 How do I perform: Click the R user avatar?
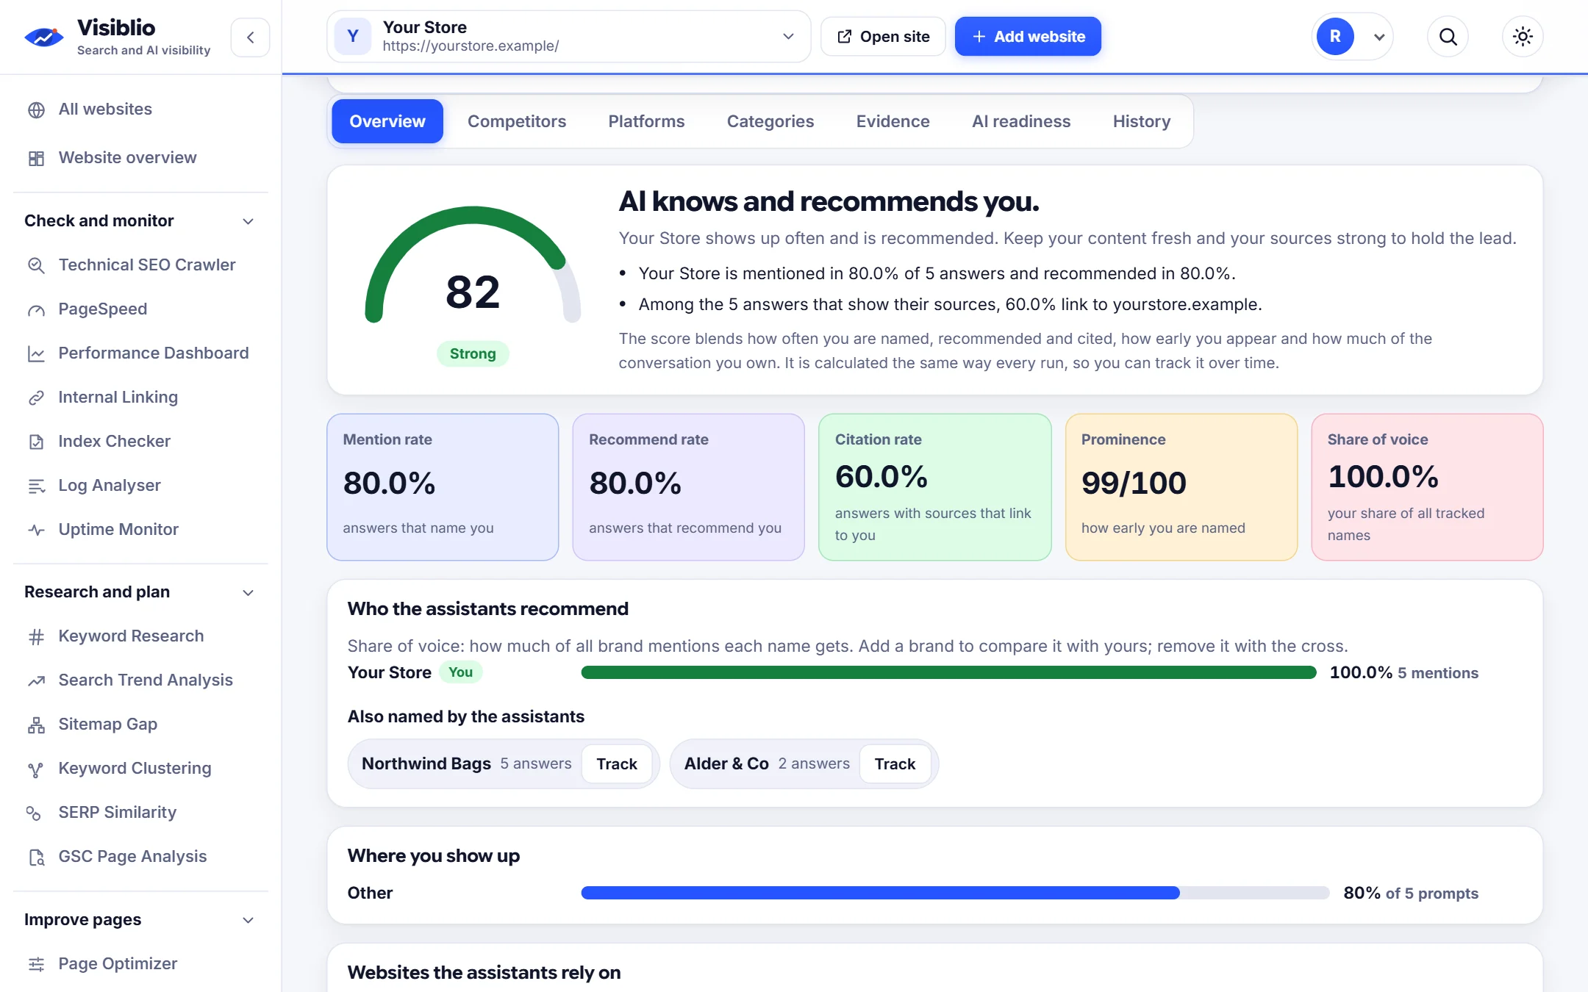point(1335,37)
